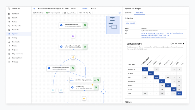Click the VIEW LINEAGE button
This screenshot has width=195, height=110.
(x=130, y=23)
